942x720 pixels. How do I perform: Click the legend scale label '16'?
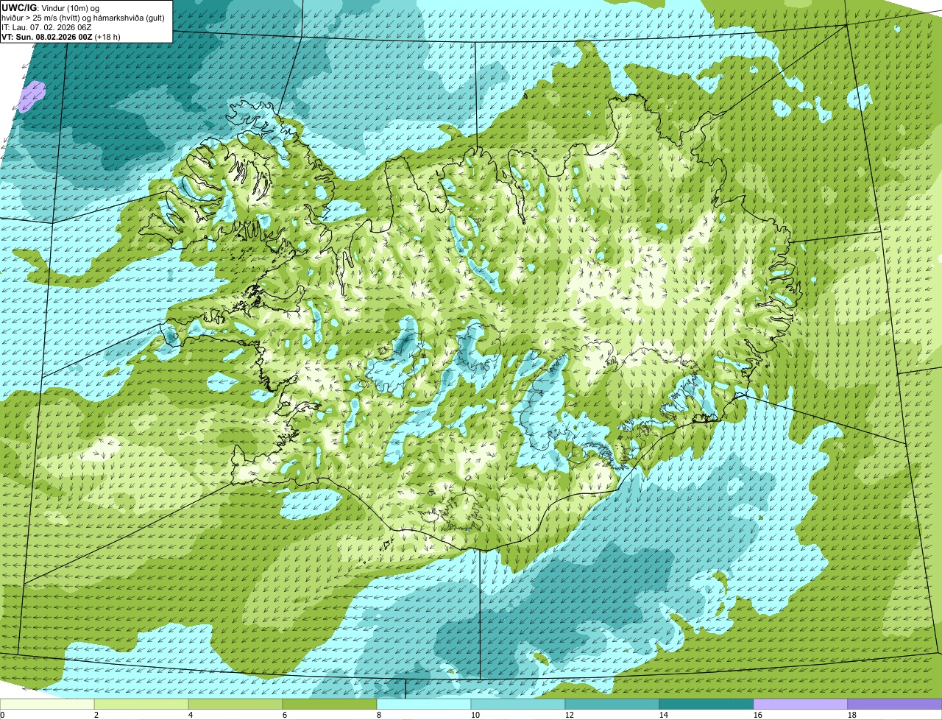[x=758, y=715]
